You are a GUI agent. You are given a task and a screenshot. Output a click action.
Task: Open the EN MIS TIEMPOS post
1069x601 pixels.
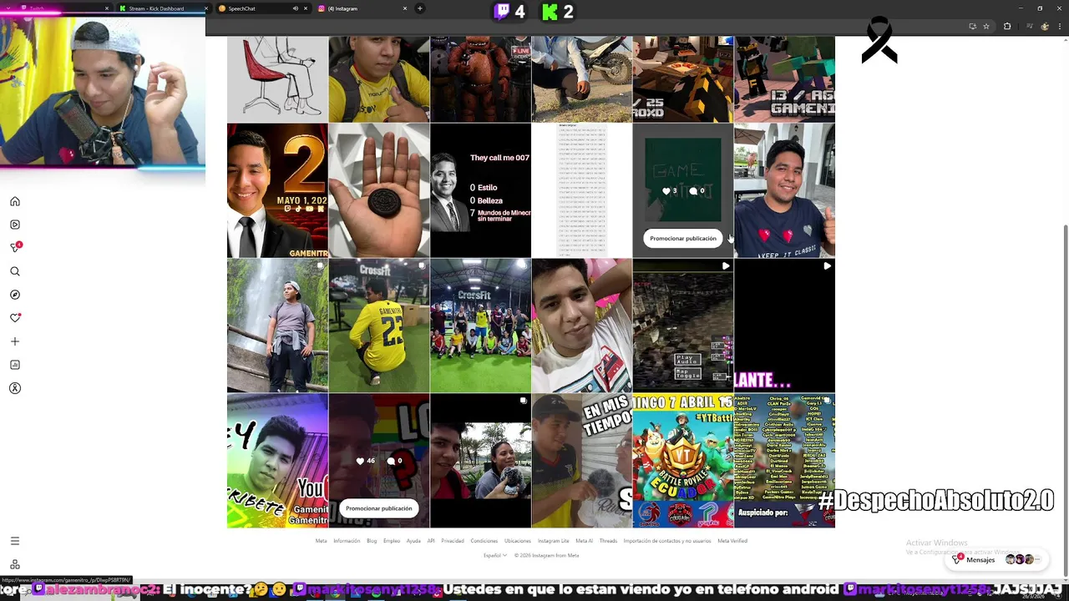click(x=581, y=461)
